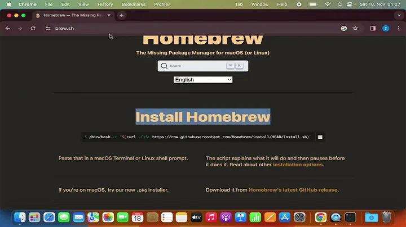Open the File menu
The image size is (406, 227).
pyautogui.click(x=48, y=4)
